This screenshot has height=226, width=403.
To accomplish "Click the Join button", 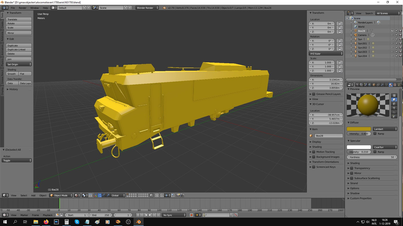I will tap(19, 59).
